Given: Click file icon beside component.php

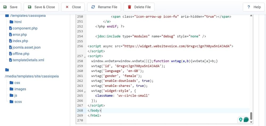Looking at the screenshot, I should 11,28.
